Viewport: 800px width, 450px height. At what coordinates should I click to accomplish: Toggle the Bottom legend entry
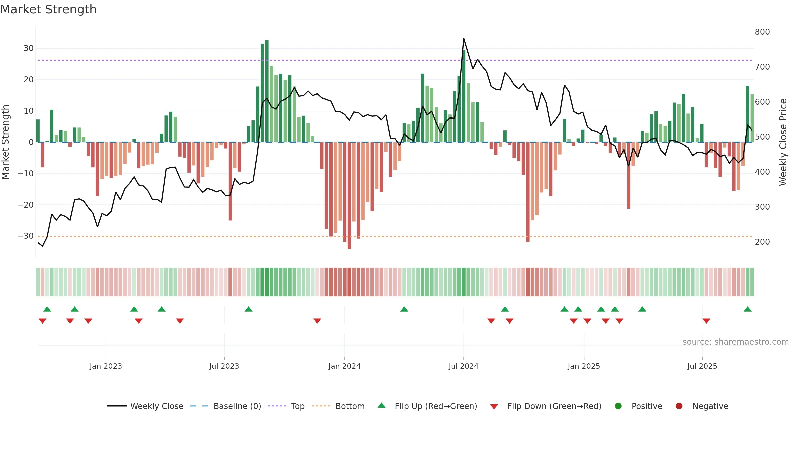pos(338,406)
